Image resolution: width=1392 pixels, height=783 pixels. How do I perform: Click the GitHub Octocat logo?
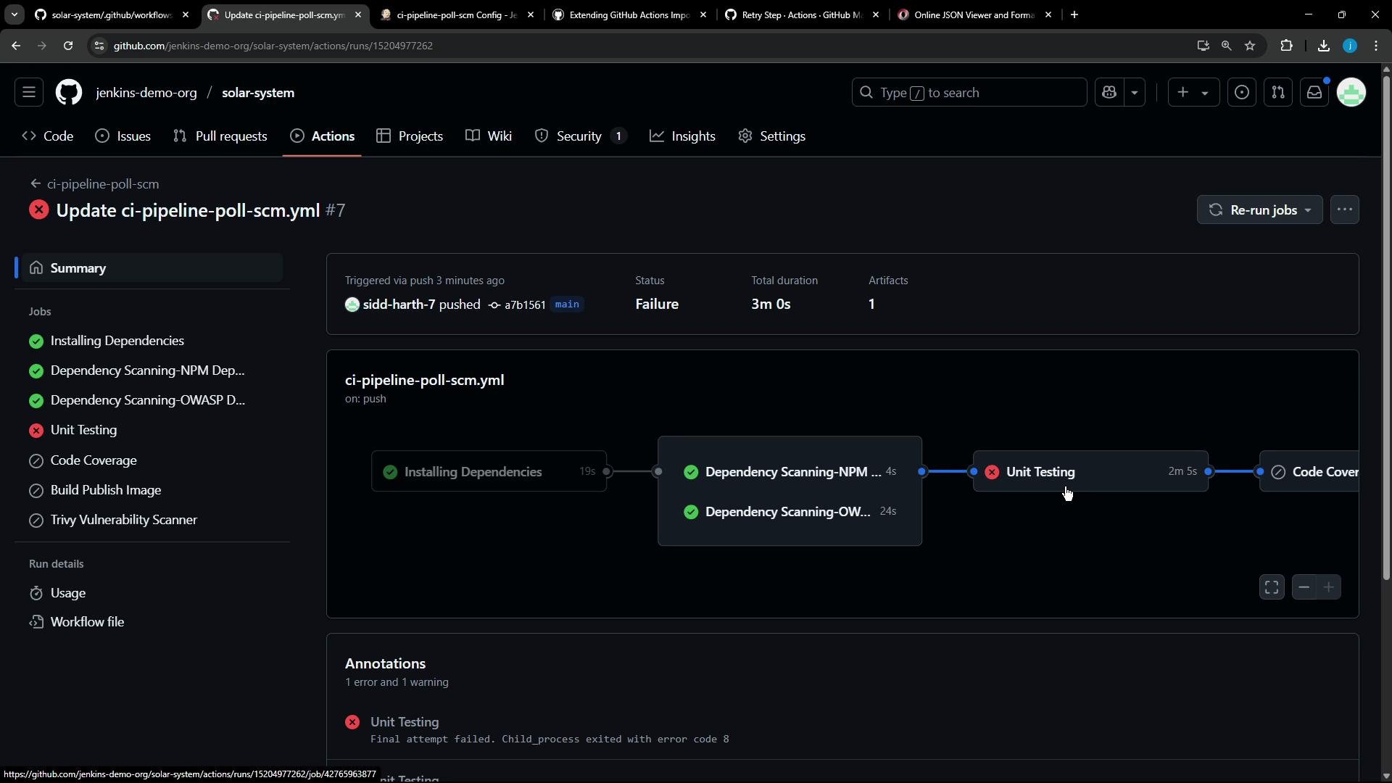pyautogui.click(x=69, y=93)
